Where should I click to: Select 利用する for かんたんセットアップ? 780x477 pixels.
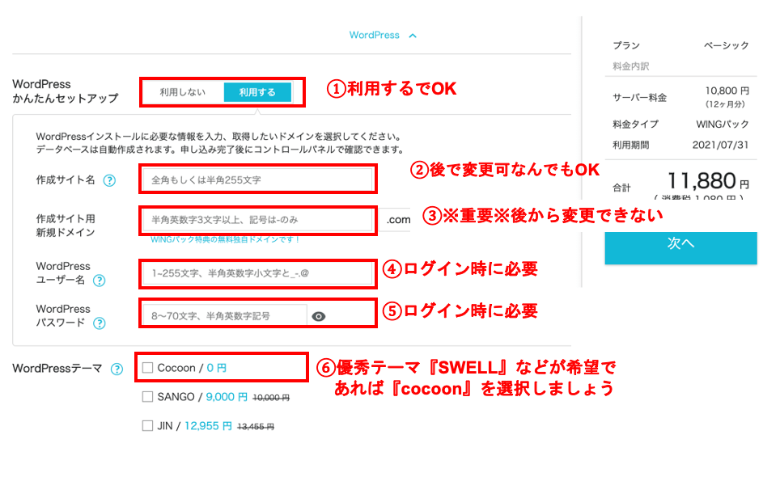pos(257,92)
